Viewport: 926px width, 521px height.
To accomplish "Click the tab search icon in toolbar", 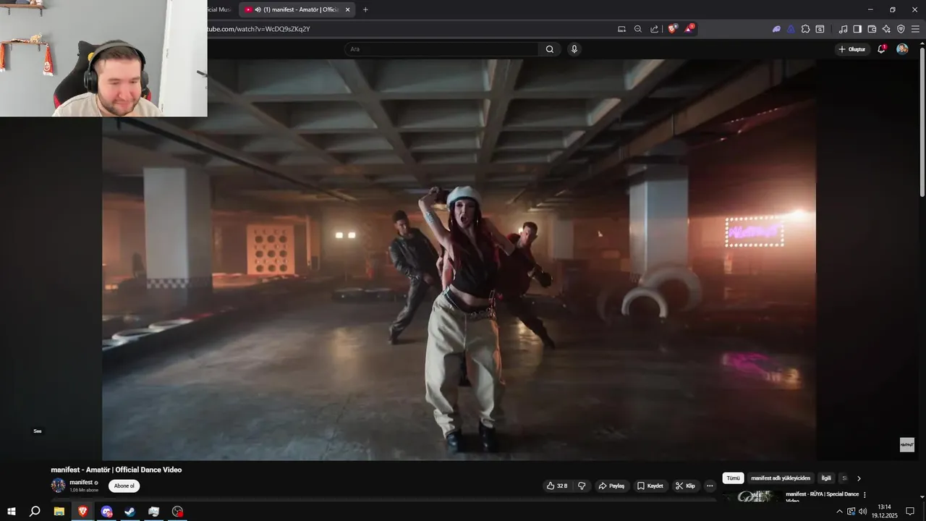I will pos(820,29).
